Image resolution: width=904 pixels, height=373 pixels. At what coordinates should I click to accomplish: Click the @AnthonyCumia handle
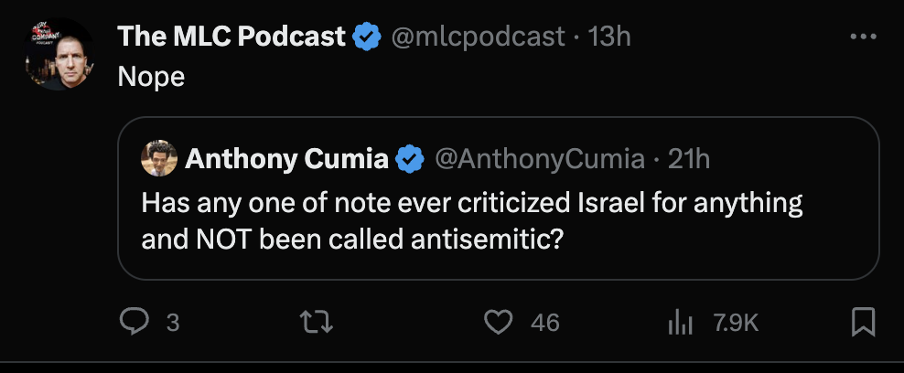coord(539,159)
